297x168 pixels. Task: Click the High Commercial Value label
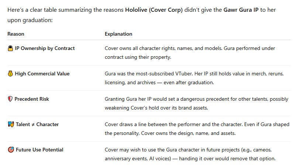pos(42,74)
